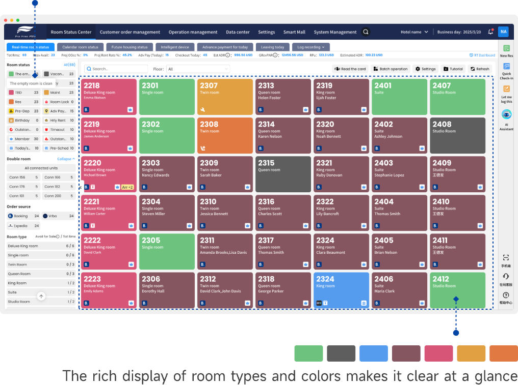Toggle the Booking order source filter
The height and width of the screenshot is (385, 518).
click(23, 216)
